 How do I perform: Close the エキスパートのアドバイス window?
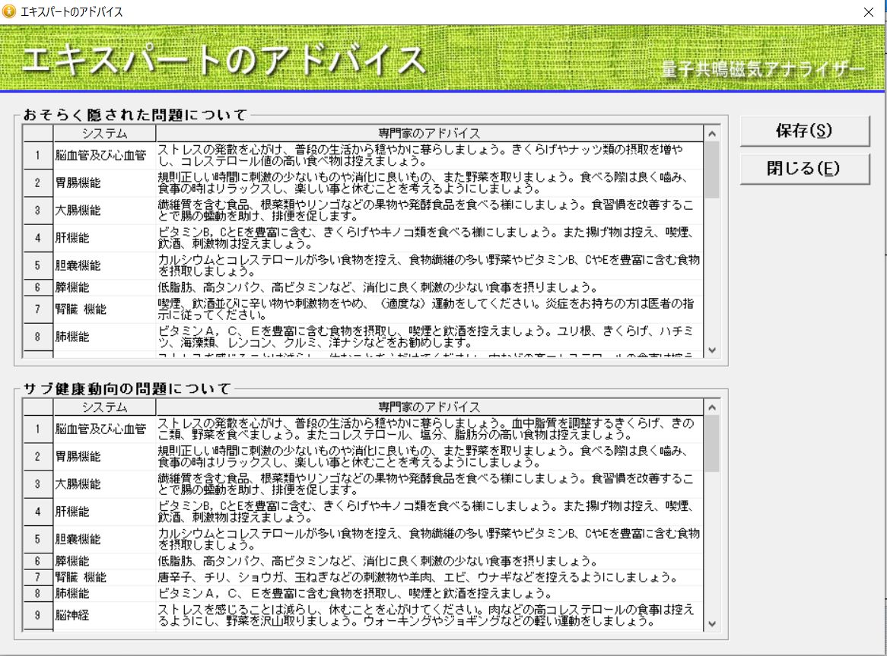point(869,12)
